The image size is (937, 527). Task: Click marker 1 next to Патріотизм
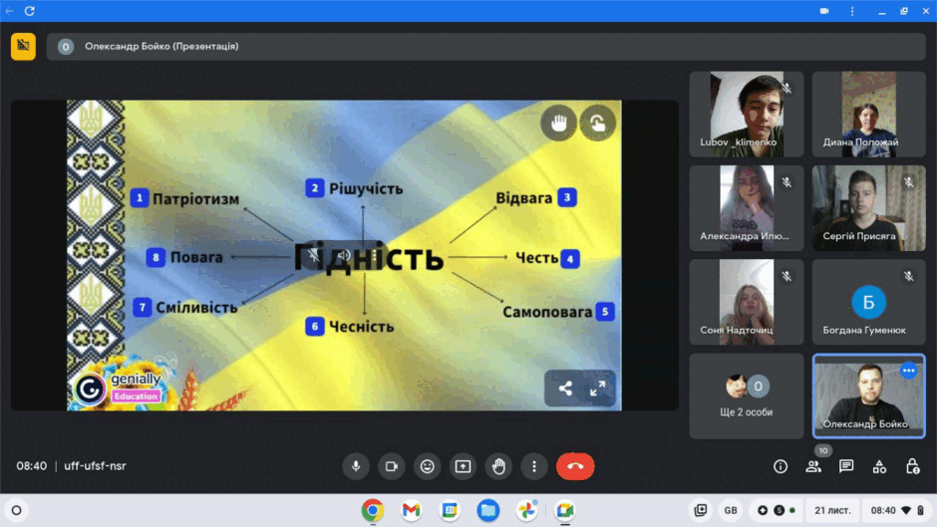[x=140, y=198]
